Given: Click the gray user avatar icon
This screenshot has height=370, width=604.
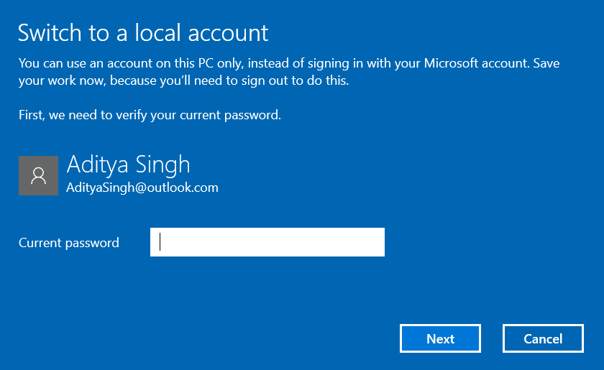Looking at the screenshot, I should (38, 175).
